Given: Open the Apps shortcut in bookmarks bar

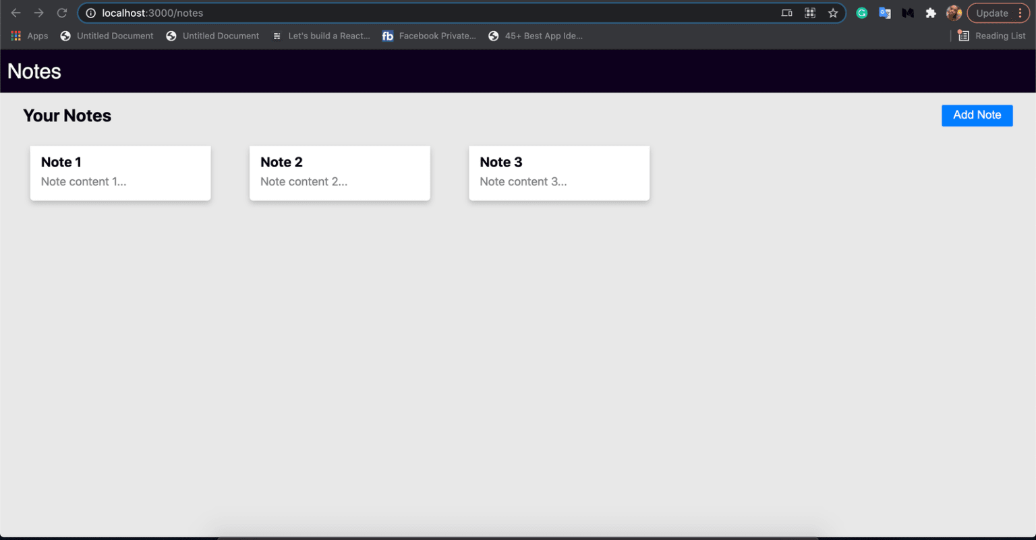Looking at the screenshot, I should tap(29, 36).
